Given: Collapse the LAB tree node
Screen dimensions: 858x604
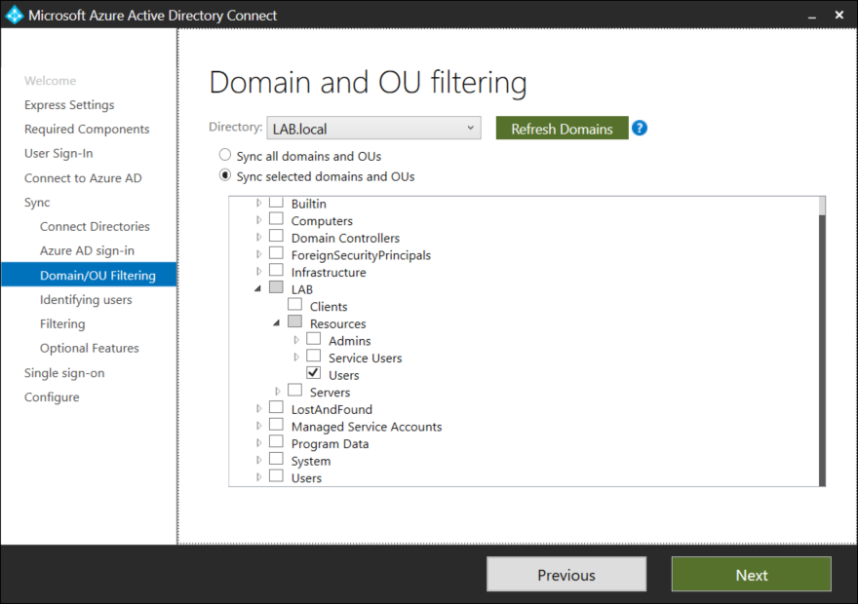Looking at the screenshot, I should [x=257, y=288].
